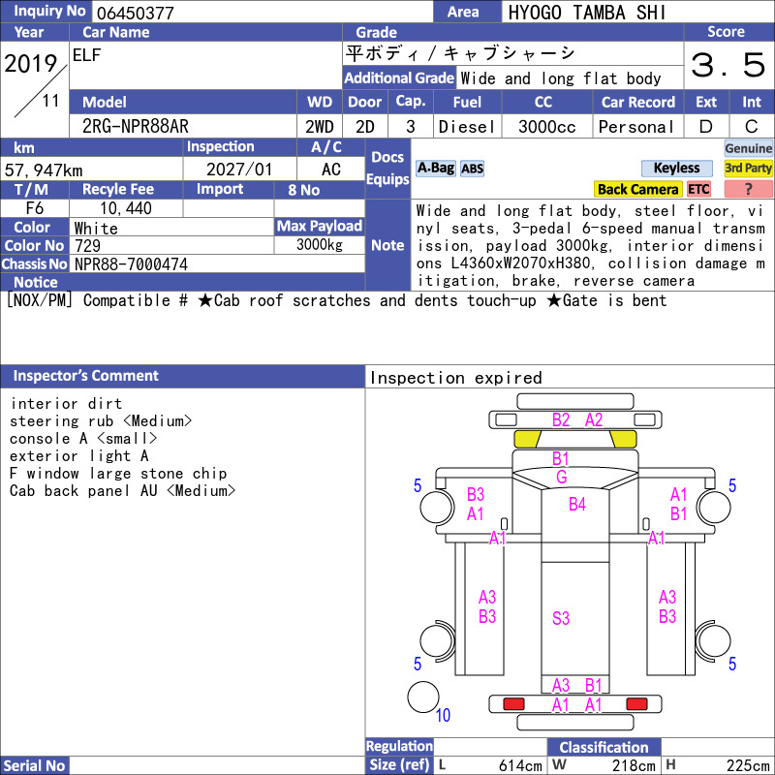The width and height of the screenshot is (775, 775).
Task: Click the Genuine badge
Action: point(748,148)
